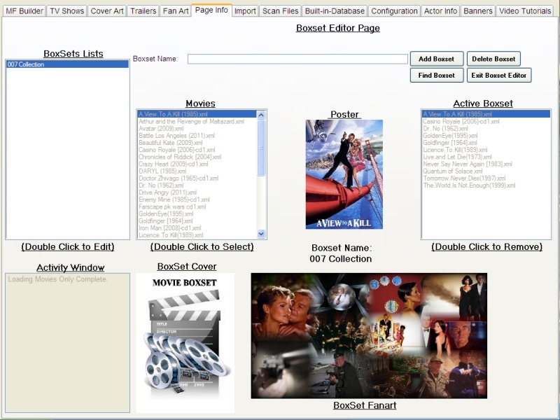
Task: Click Exit Boxset Editor button
Action: click(499, 75)
